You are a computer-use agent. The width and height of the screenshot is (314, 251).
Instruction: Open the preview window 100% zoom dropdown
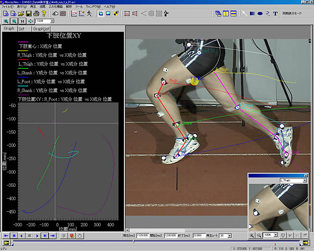coord(276,235)
